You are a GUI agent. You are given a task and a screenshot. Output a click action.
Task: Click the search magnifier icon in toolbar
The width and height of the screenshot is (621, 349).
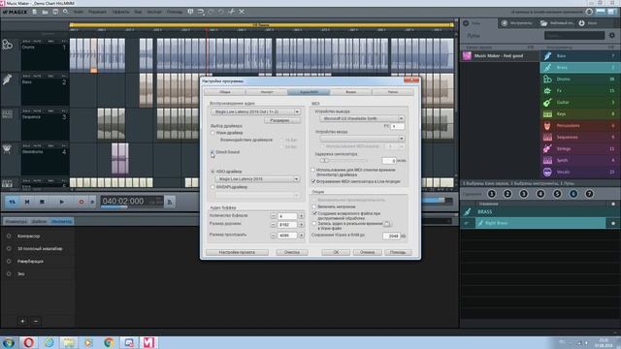(65, 12)
